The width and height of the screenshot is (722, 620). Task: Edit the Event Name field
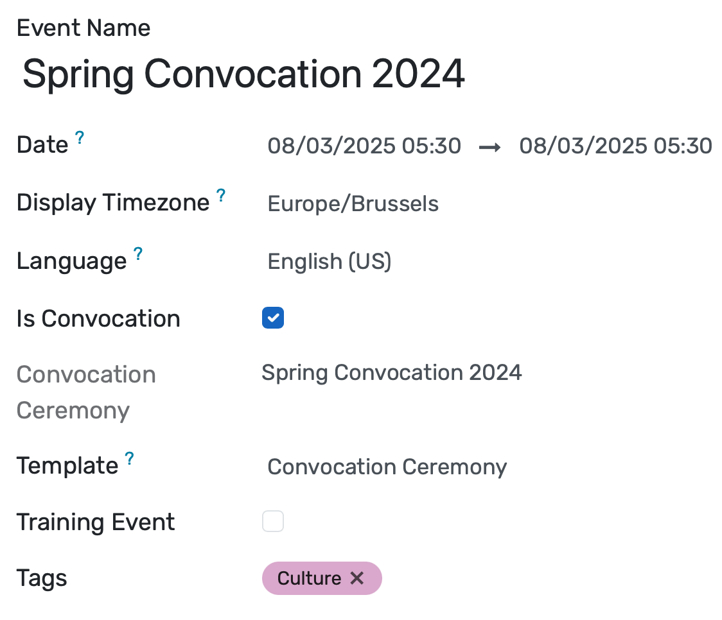[244, 73]
